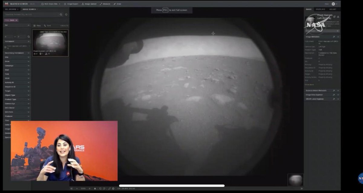Image resolution: width=363 pixels, height=193 pixels.
Task: Collapse the Instrument filter section
Action: [28, 41]
